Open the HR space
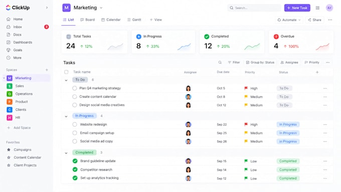The width and height of the screenshot is (341, 192). point(18,117)
